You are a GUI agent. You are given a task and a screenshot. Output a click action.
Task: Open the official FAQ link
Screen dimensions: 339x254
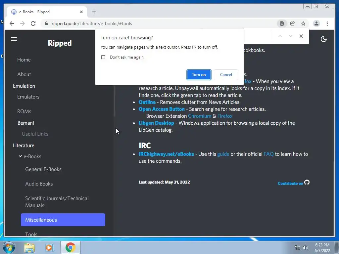(x=268, y=154)
